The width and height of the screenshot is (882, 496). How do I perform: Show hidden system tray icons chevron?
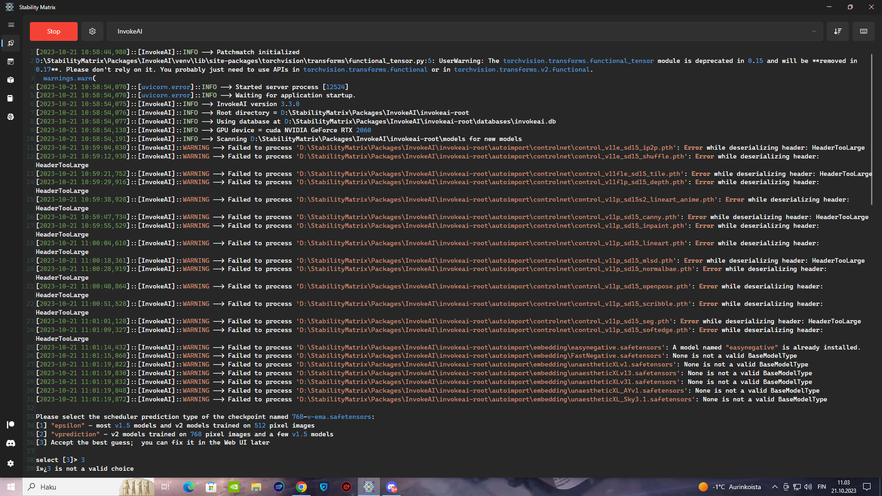click(x=775, y=487)
